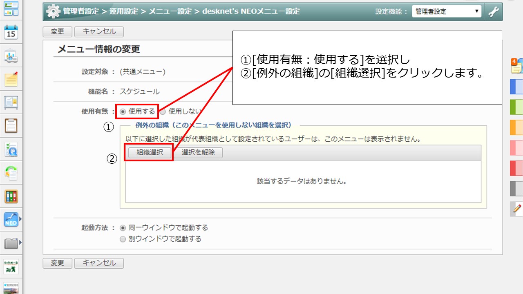
Task: Go to メニュー設定 in breadcrumb
Action: [x=170, y=11]
